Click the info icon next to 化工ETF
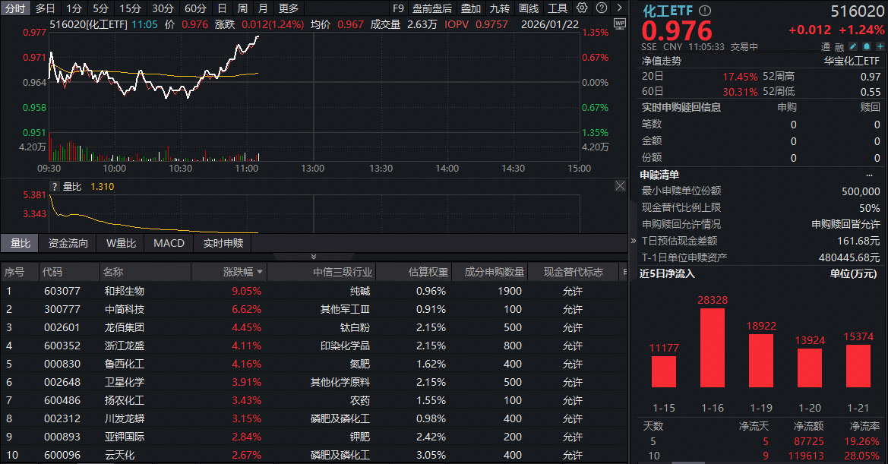Image resolution: width=888 pixels, height=464 pixels. tap(703, 11)
